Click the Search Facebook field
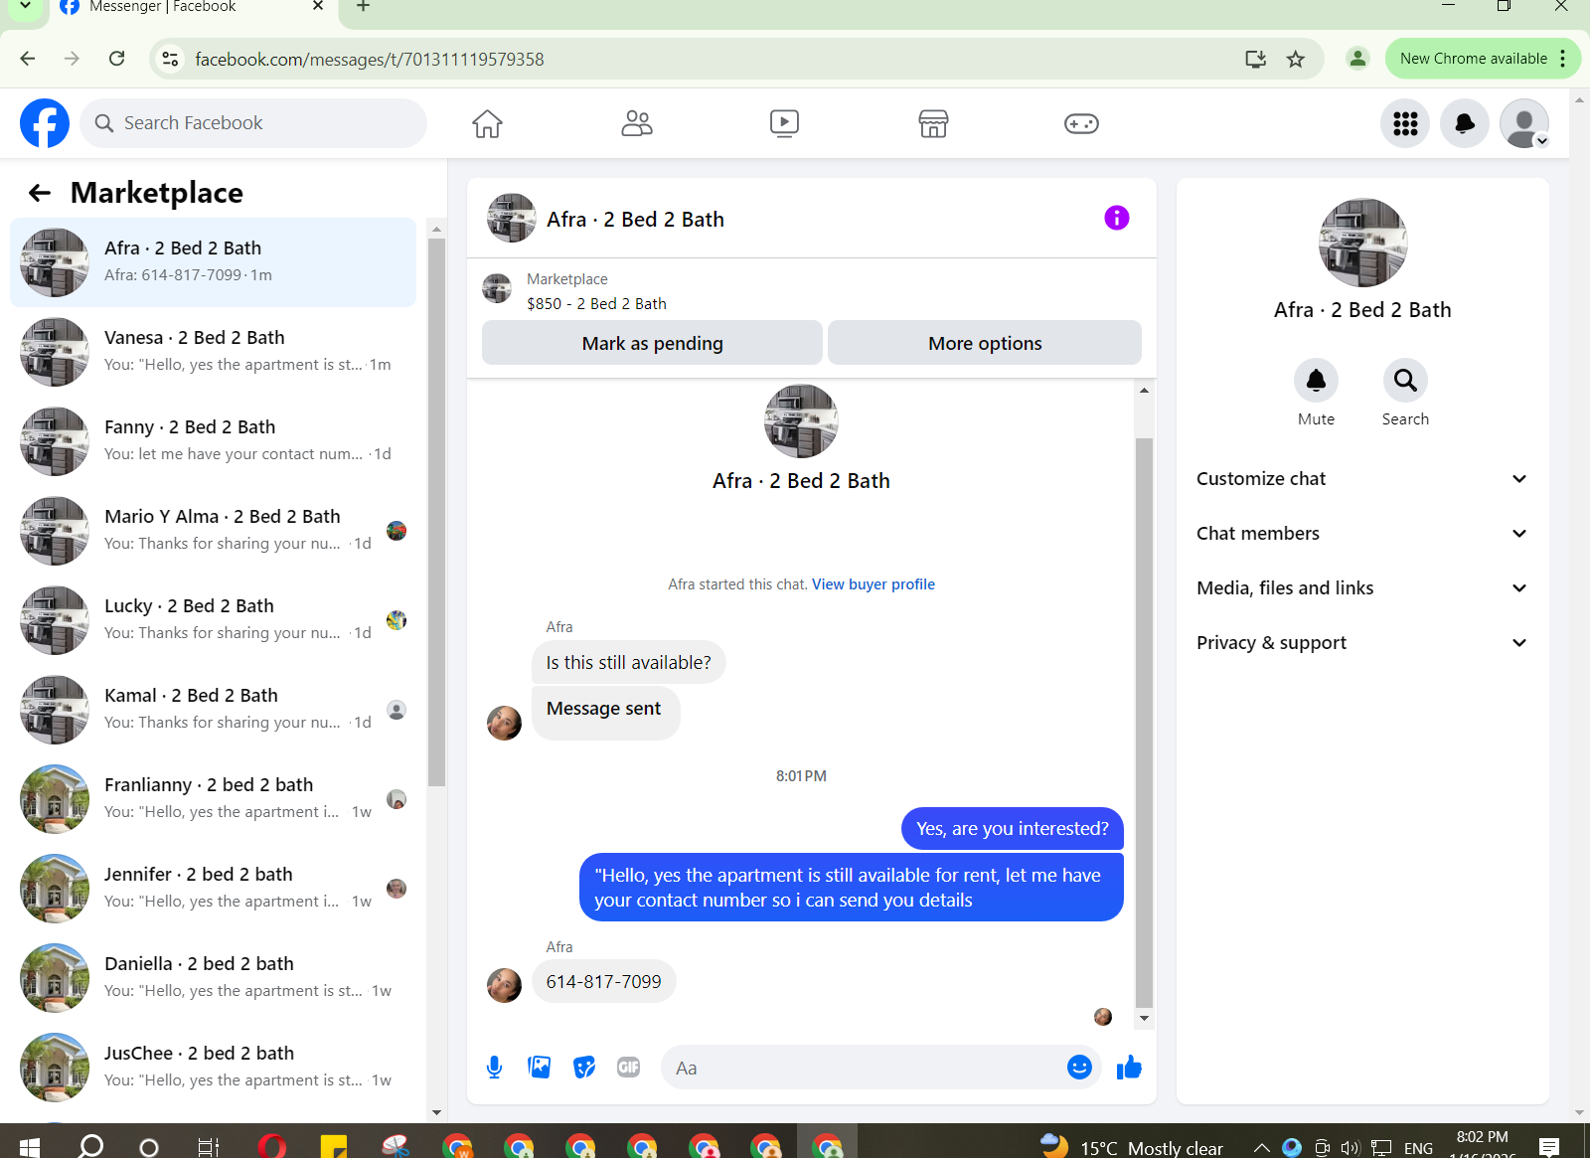This screenshot has width=1590, height=1158. tap(253, 123)
